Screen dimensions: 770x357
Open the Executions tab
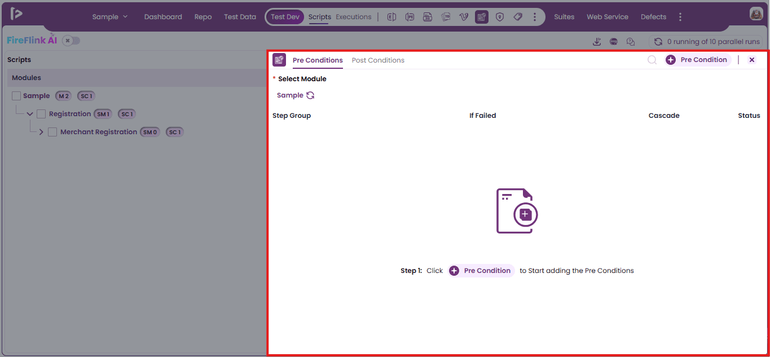(354, 17)
